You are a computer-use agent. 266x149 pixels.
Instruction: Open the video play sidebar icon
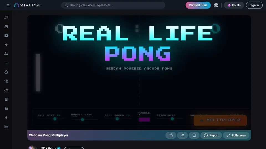6,36
